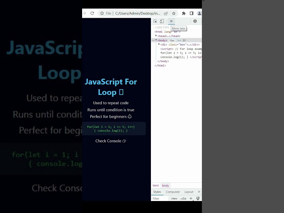
Task: Focus the styles Filter field
Action: (x=160, y=198)
